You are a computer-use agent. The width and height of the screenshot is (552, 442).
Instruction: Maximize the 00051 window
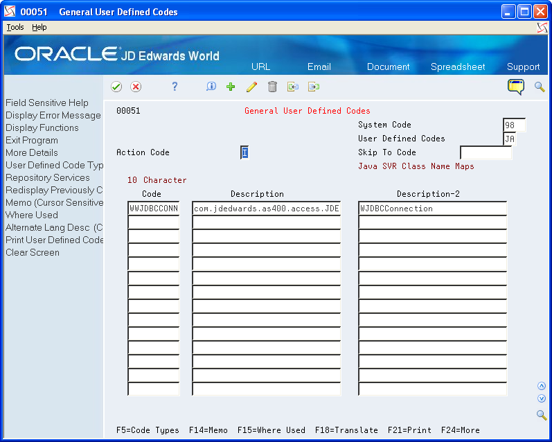pyautogui.click(x=524, y=12)
